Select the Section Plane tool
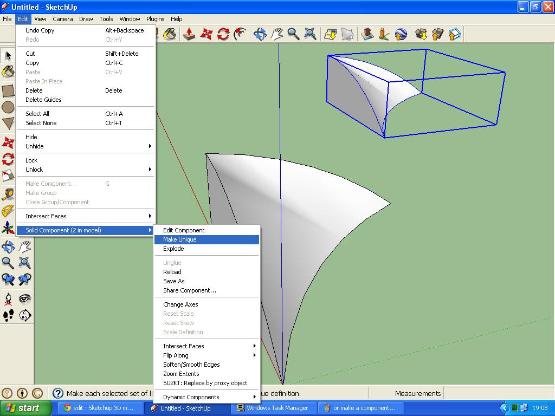This screenshot has height=416, width=555. click(x=24, y=315)
